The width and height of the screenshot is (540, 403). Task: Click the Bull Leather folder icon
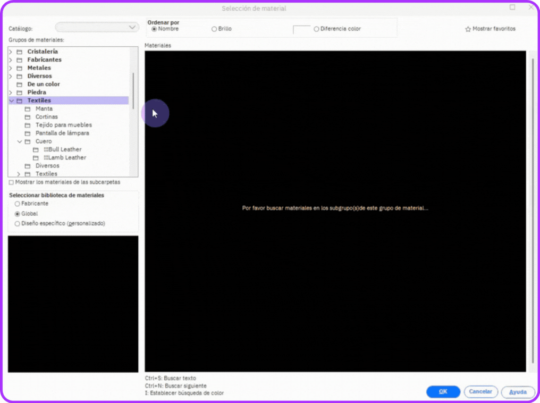point(36,149)
